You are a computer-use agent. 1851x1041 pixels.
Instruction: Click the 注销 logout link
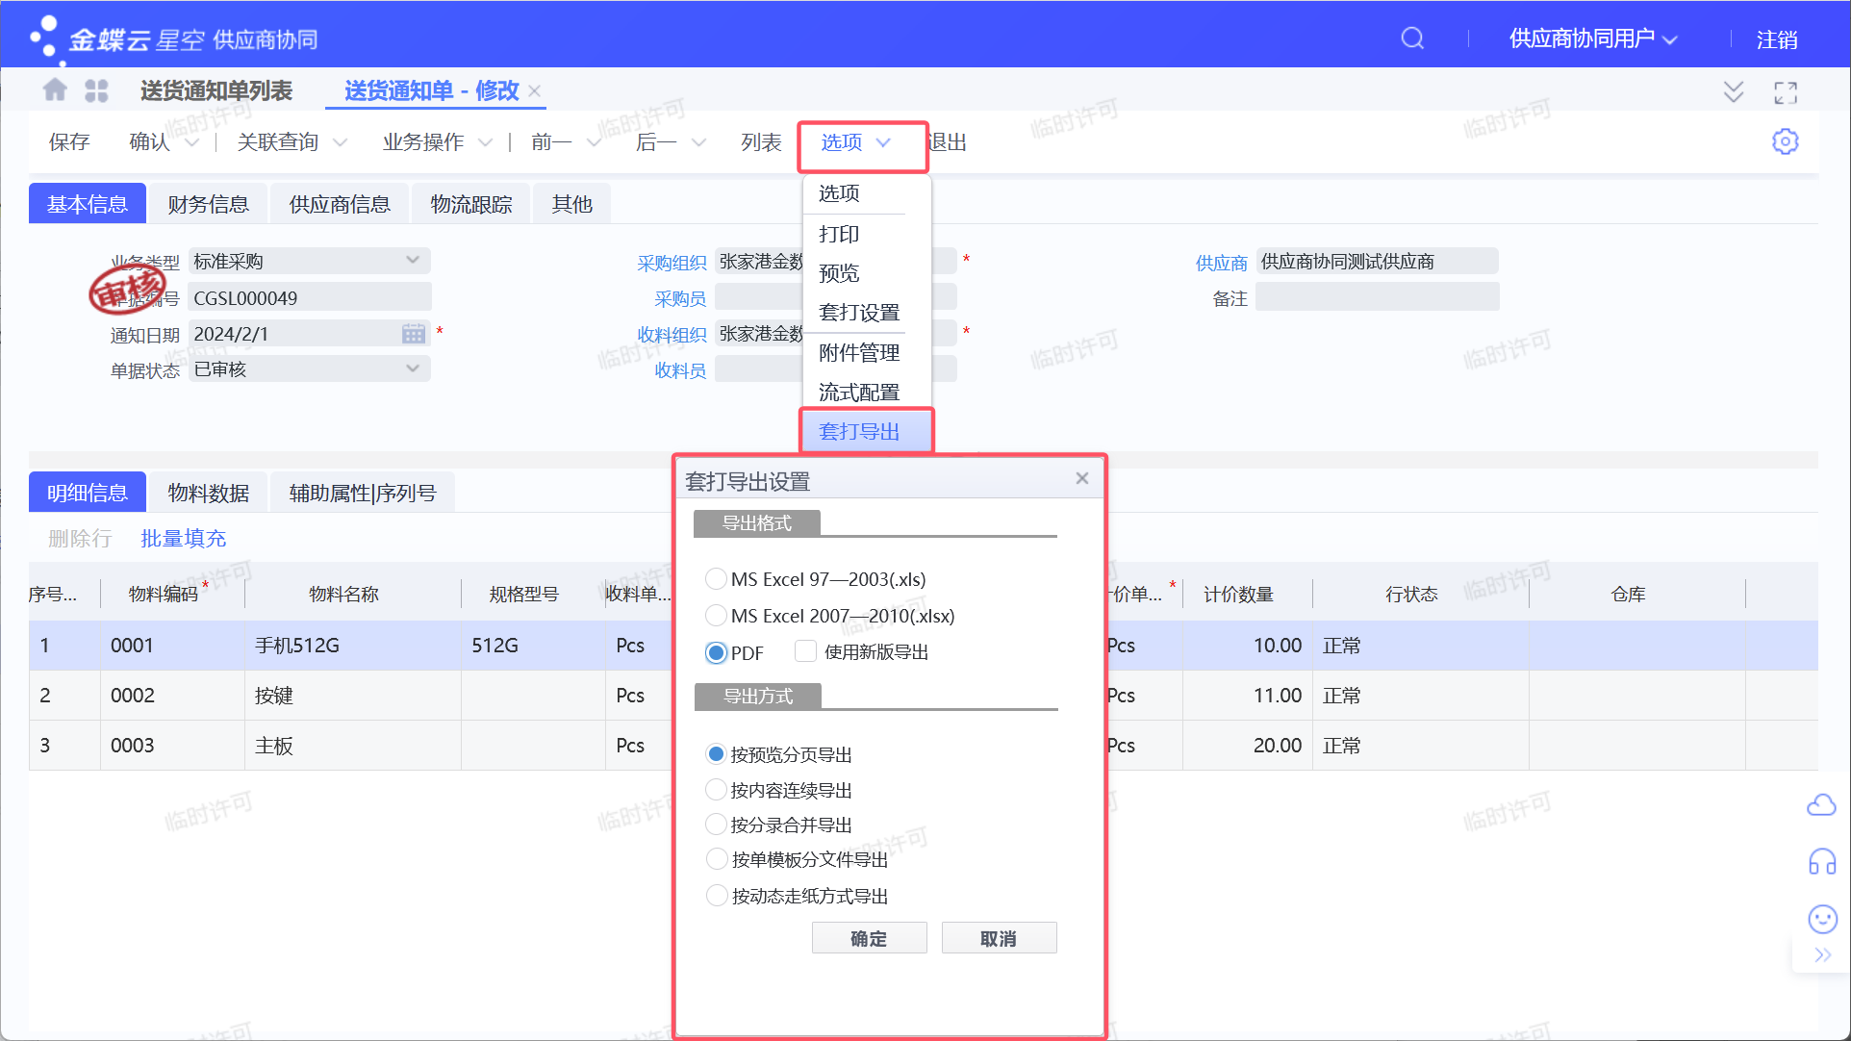[1777, 39]
